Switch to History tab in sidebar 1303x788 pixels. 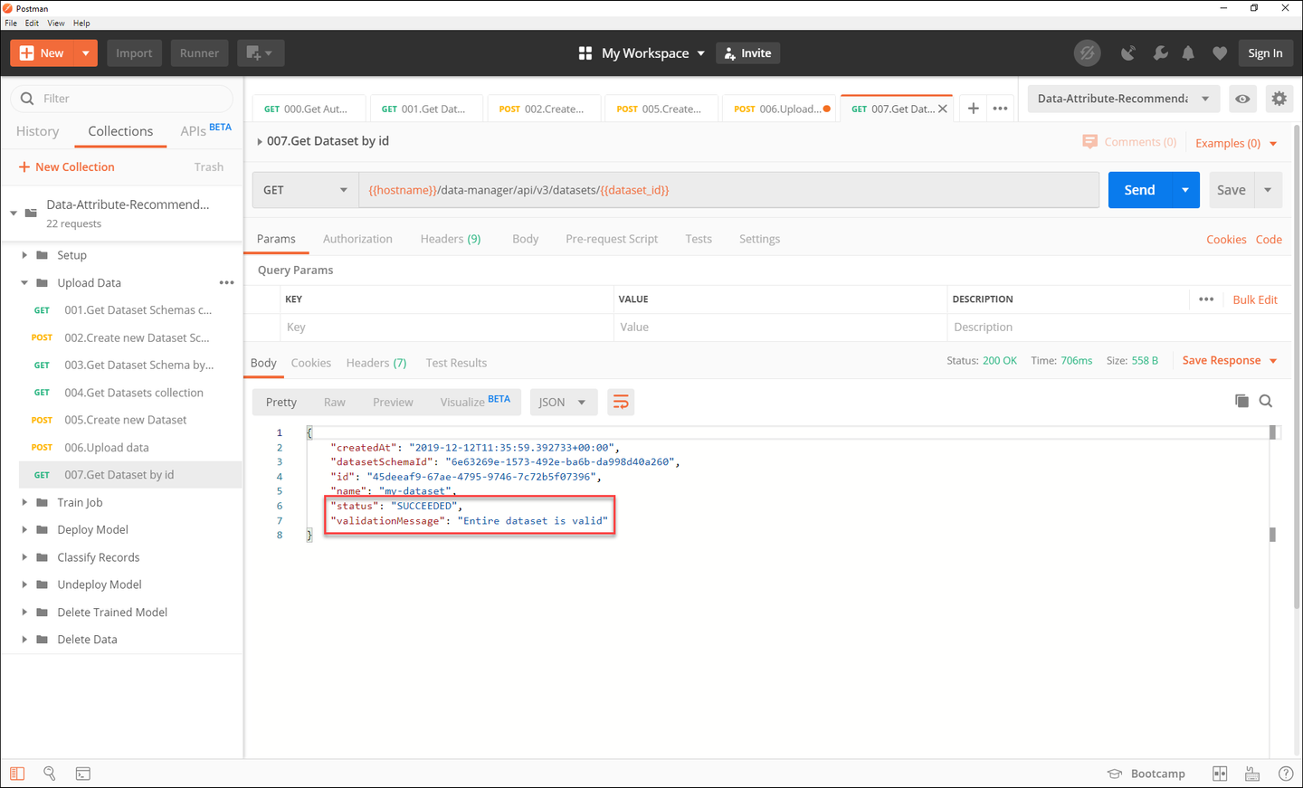(37, 131)
